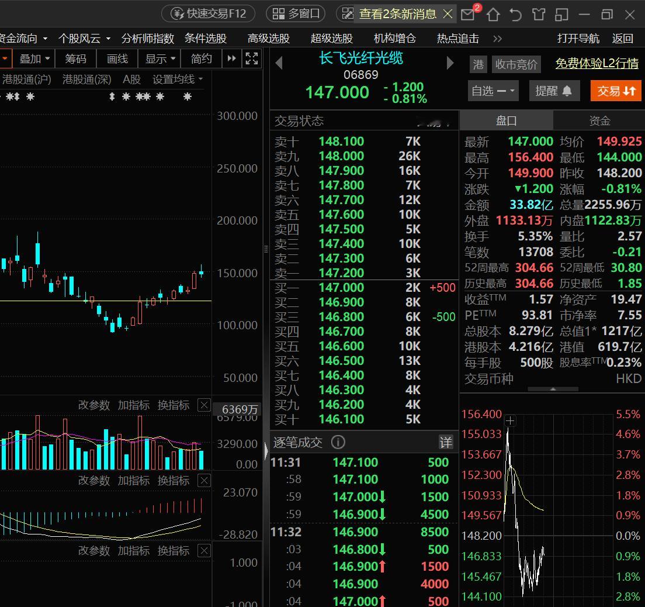Dismiss the new messages banner X

448,14
